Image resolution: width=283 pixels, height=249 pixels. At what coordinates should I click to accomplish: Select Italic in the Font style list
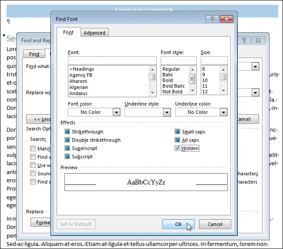168,75
